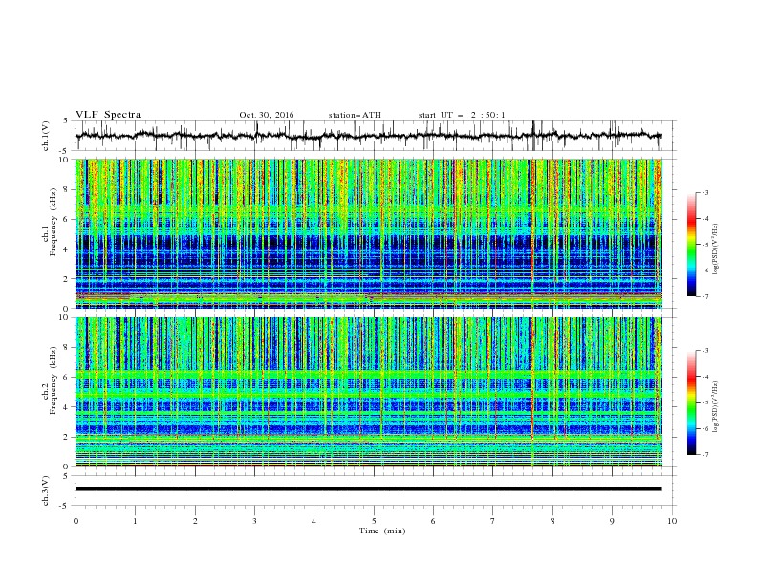Click the 'ch.1(V)' axis label
The width and height of the screenshot is (757, 585).
click(46, 136)
